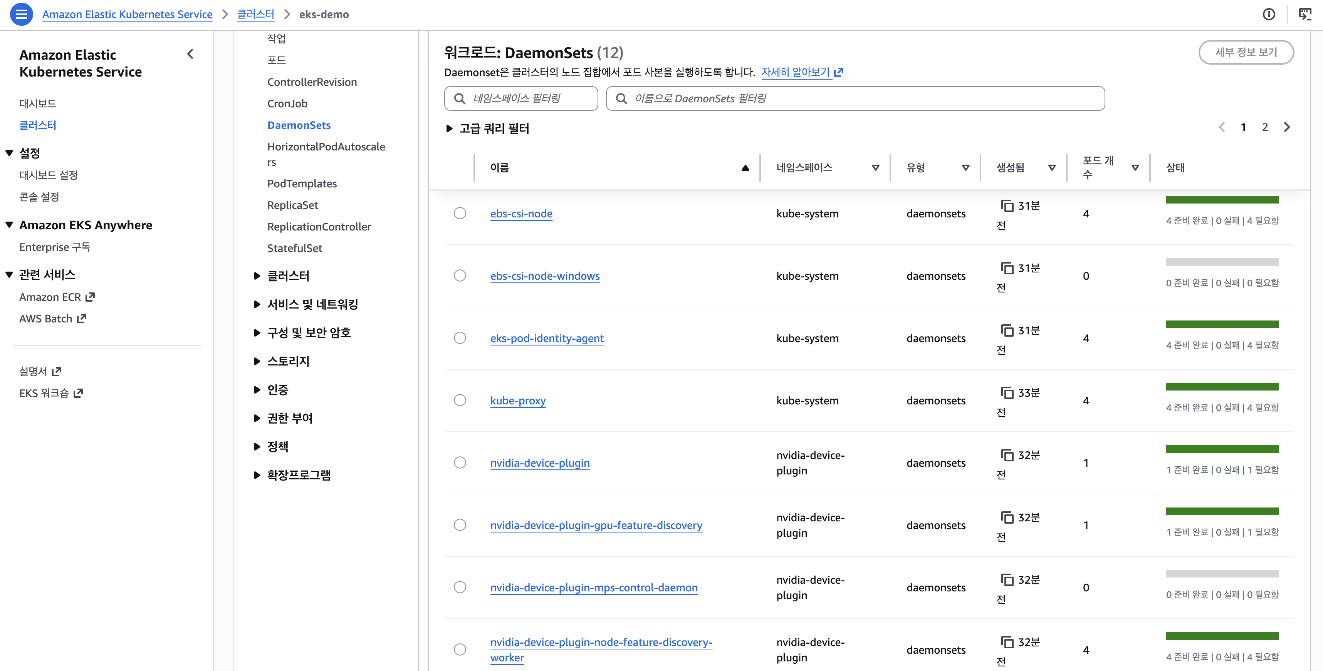Expand the 확장프로그램 resource group
The width and height of the screenshot is (1323, 671).
(257, 476)
